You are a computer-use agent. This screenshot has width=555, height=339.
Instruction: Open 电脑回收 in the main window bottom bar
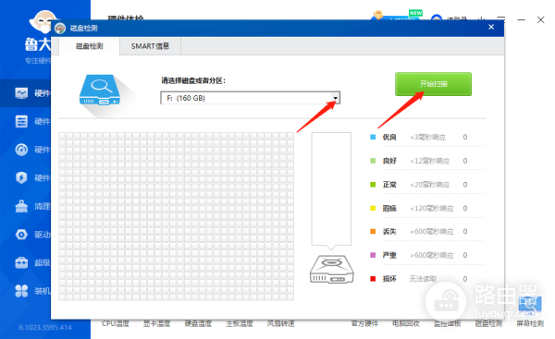pos(406,323)
